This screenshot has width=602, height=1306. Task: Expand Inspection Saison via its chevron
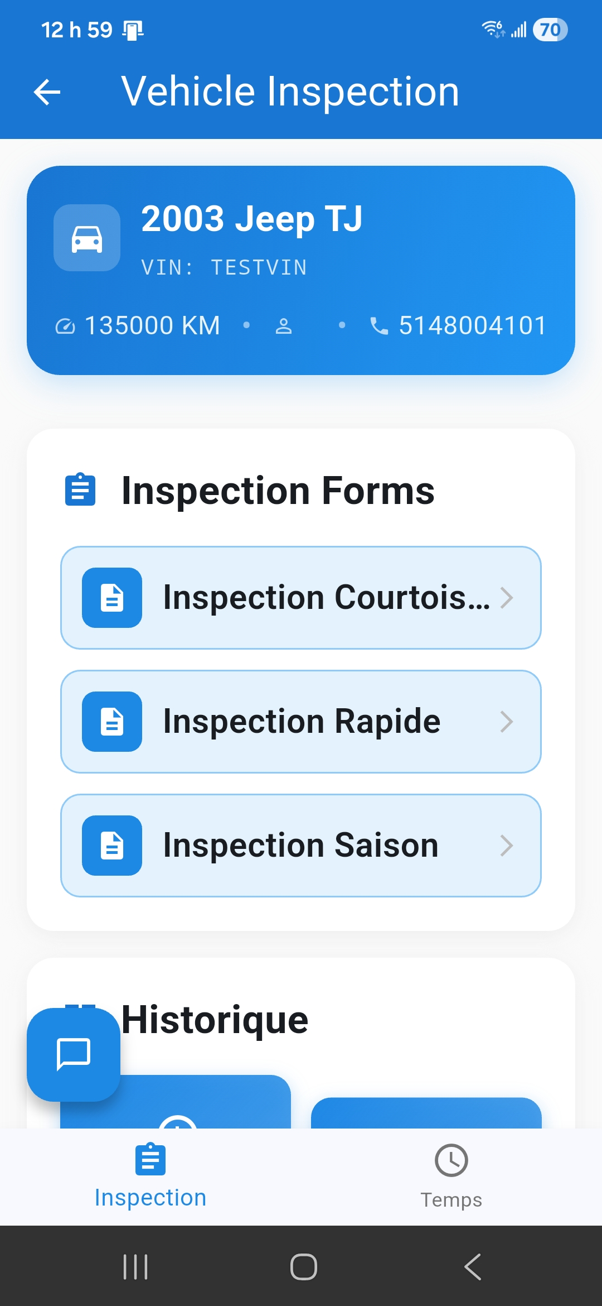(x=507, y=846)
